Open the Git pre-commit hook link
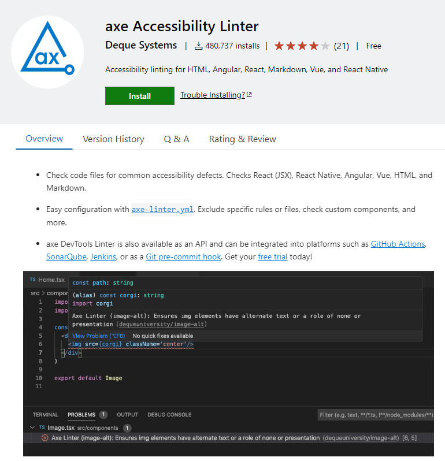 (183, 256)
